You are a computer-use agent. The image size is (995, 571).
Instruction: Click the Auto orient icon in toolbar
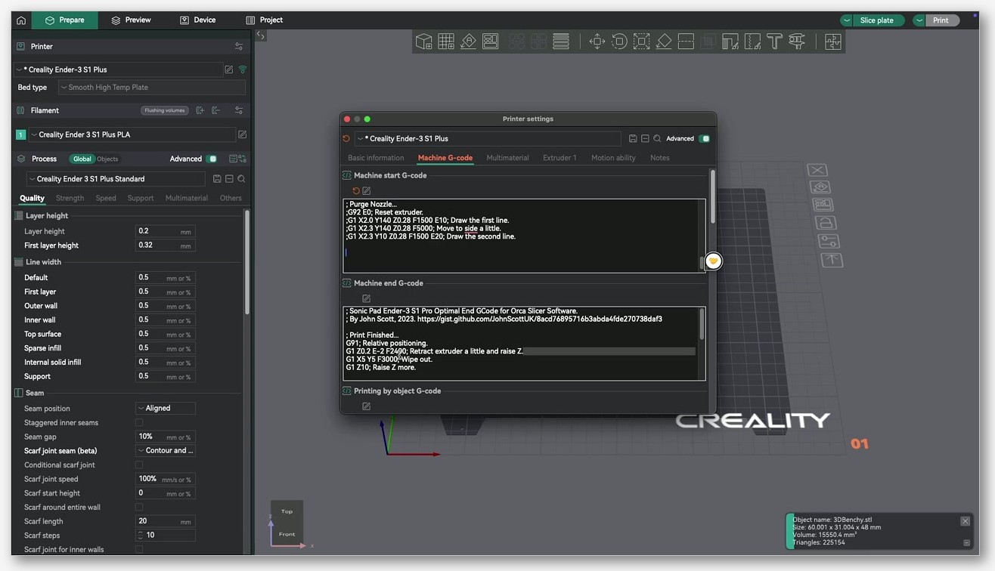[x=468, y=42]
